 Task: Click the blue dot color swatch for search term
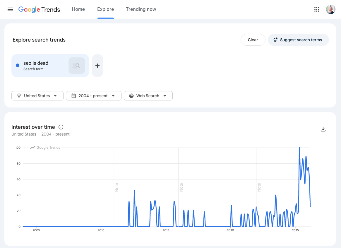pyautogui.click(x=18, y=66)
